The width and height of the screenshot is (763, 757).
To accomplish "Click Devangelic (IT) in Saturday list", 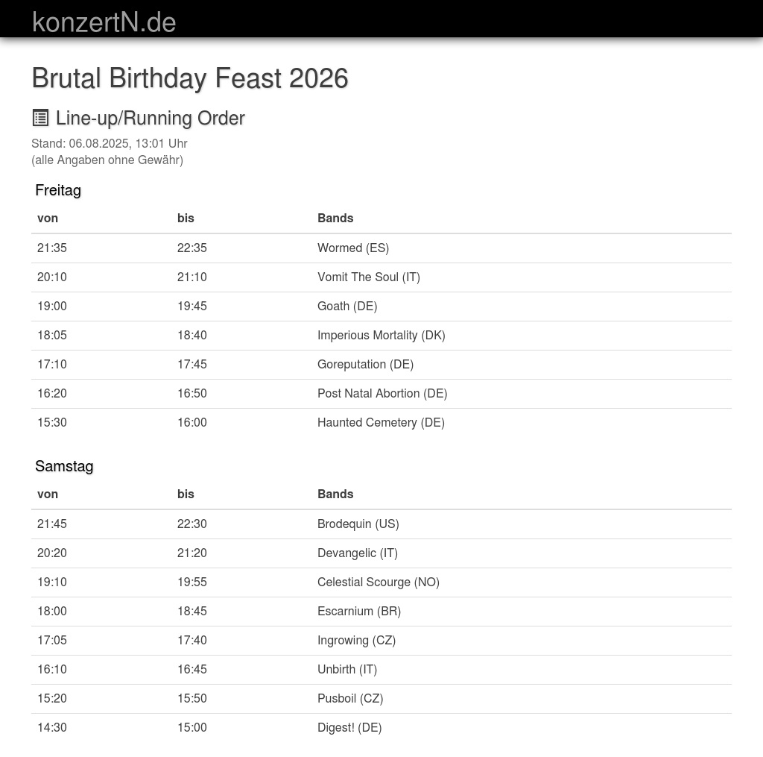I will tap(358, 553).
